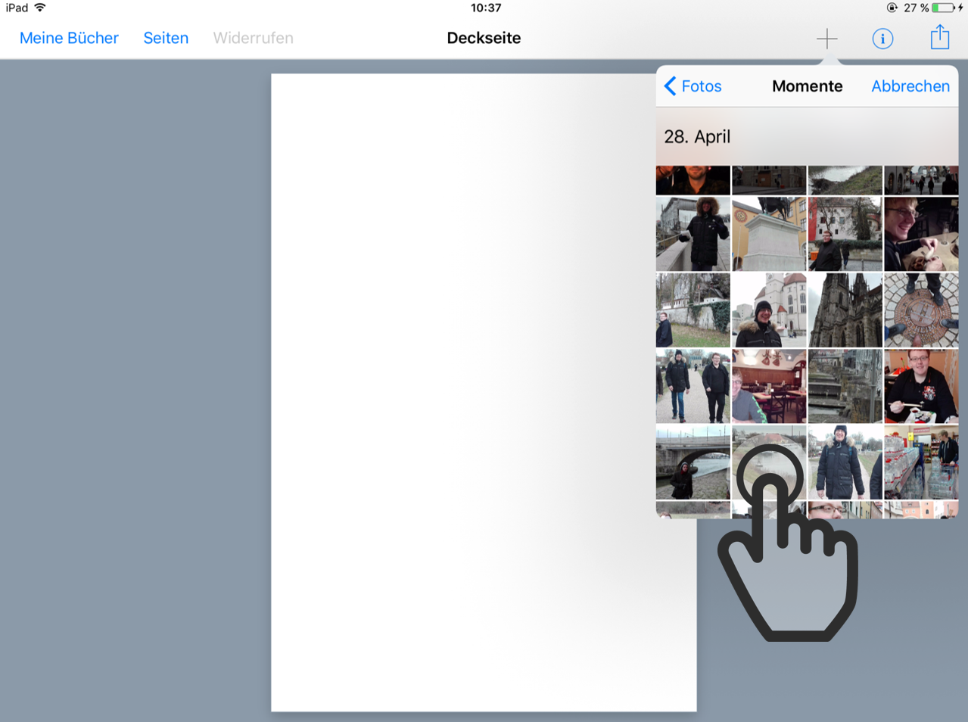Tap the 28. April date header

coord(697,136)
